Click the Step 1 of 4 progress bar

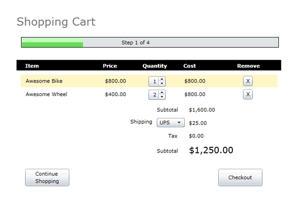click(x=150, y=42)
